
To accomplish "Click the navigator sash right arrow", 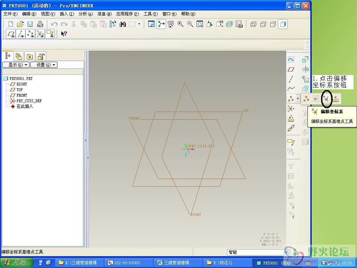I will coord(88,157).
